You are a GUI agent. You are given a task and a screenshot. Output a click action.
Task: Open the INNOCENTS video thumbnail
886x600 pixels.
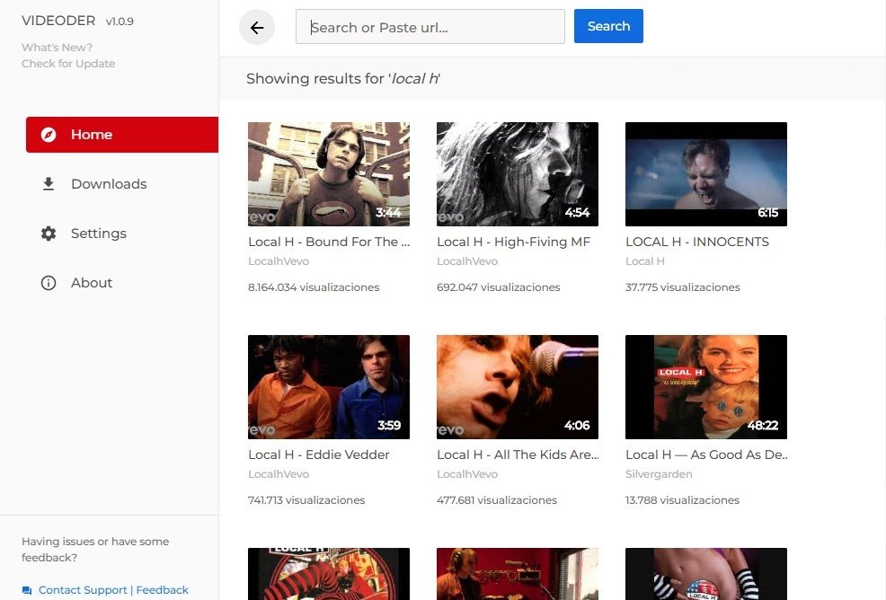tap(706, 174)
